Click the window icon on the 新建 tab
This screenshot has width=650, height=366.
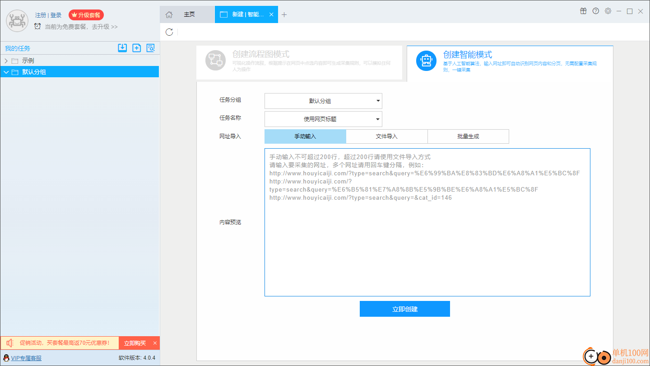[223, 14]
